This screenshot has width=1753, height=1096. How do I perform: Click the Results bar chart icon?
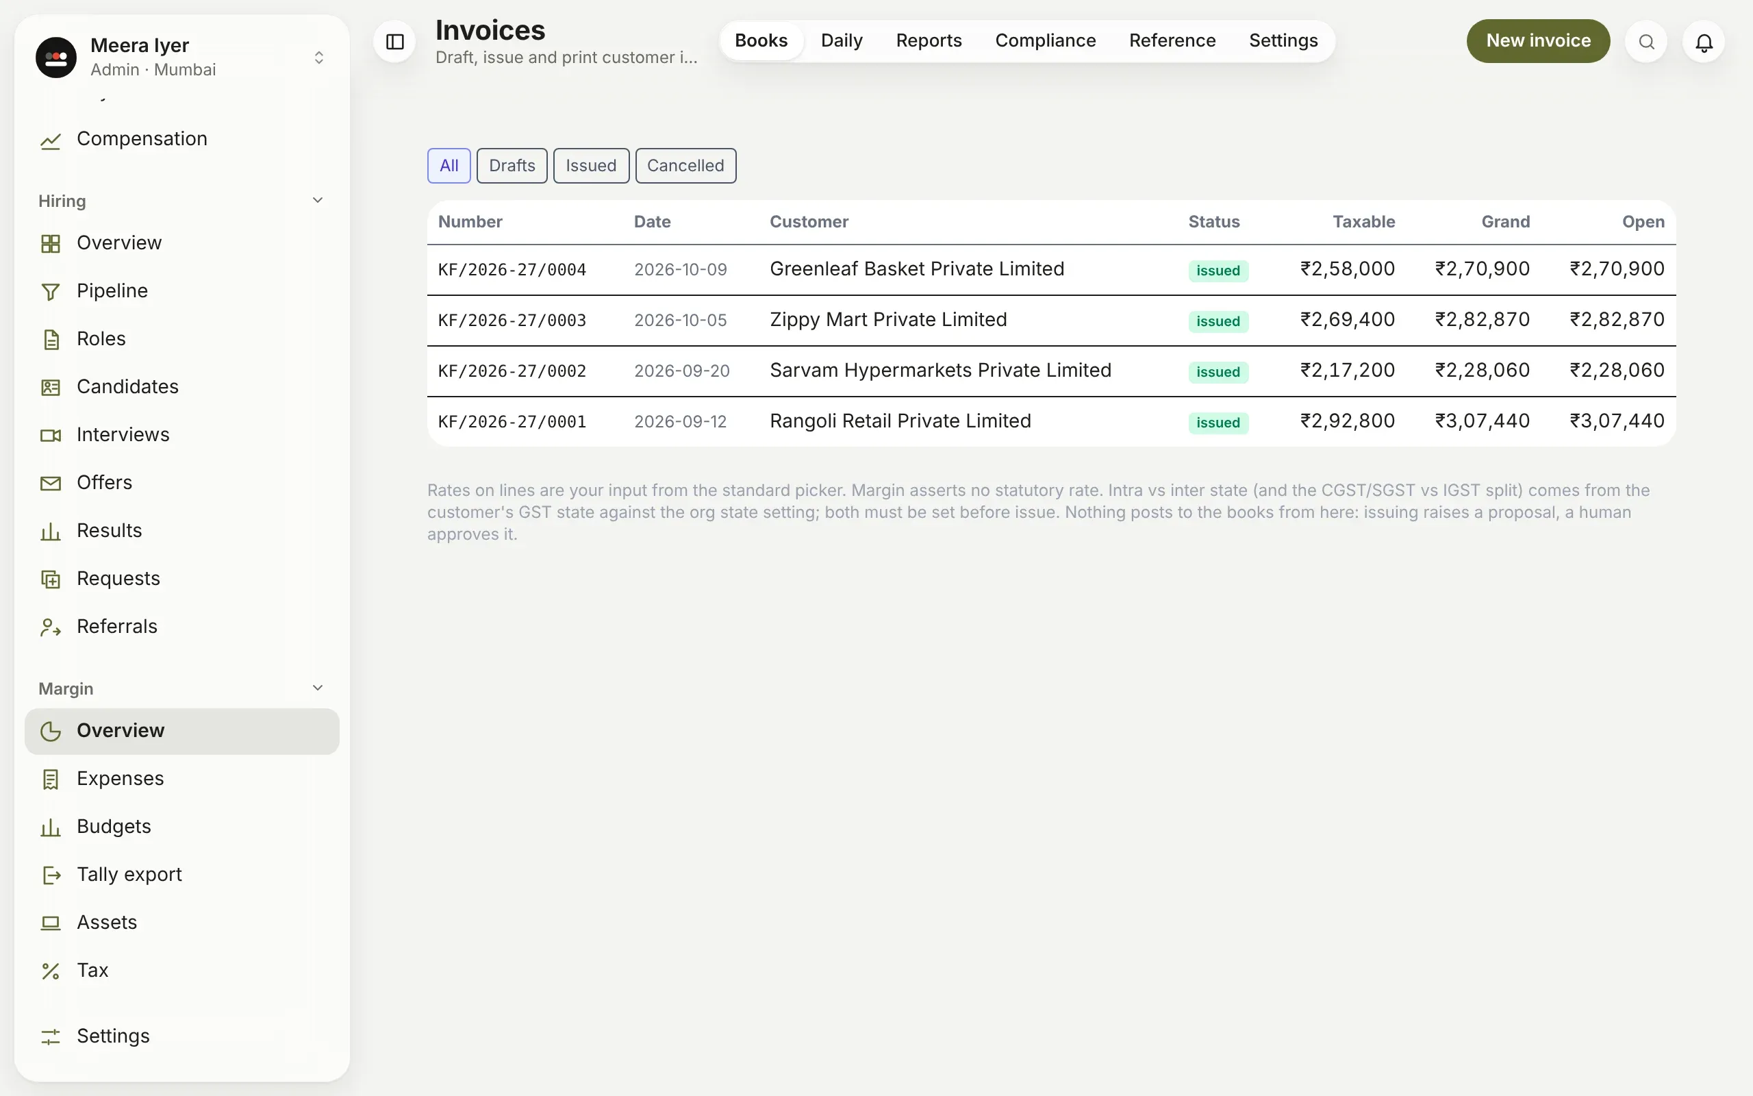[51, 532]
